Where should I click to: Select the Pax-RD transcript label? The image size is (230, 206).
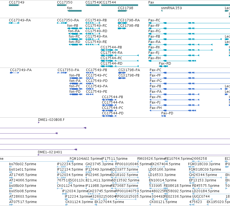(x=165, y=63)
